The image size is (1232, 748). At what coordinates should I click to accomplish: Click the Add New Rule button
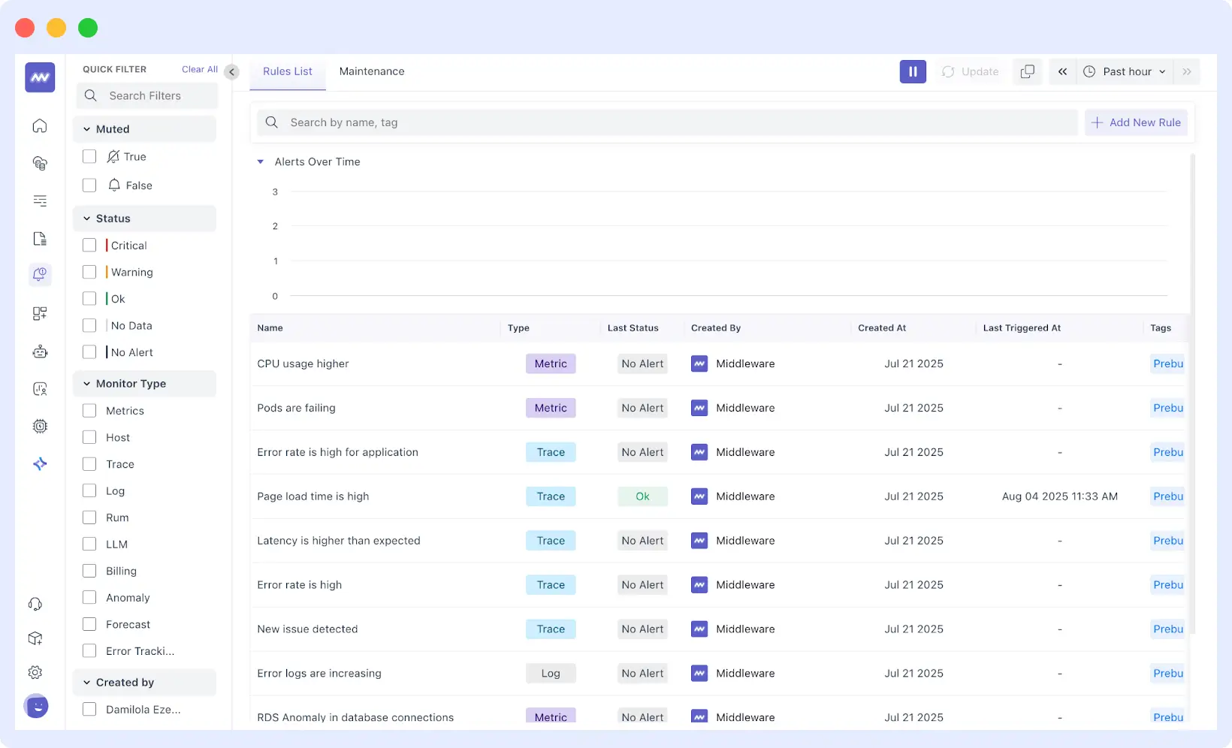click(x=1136, y=122)
